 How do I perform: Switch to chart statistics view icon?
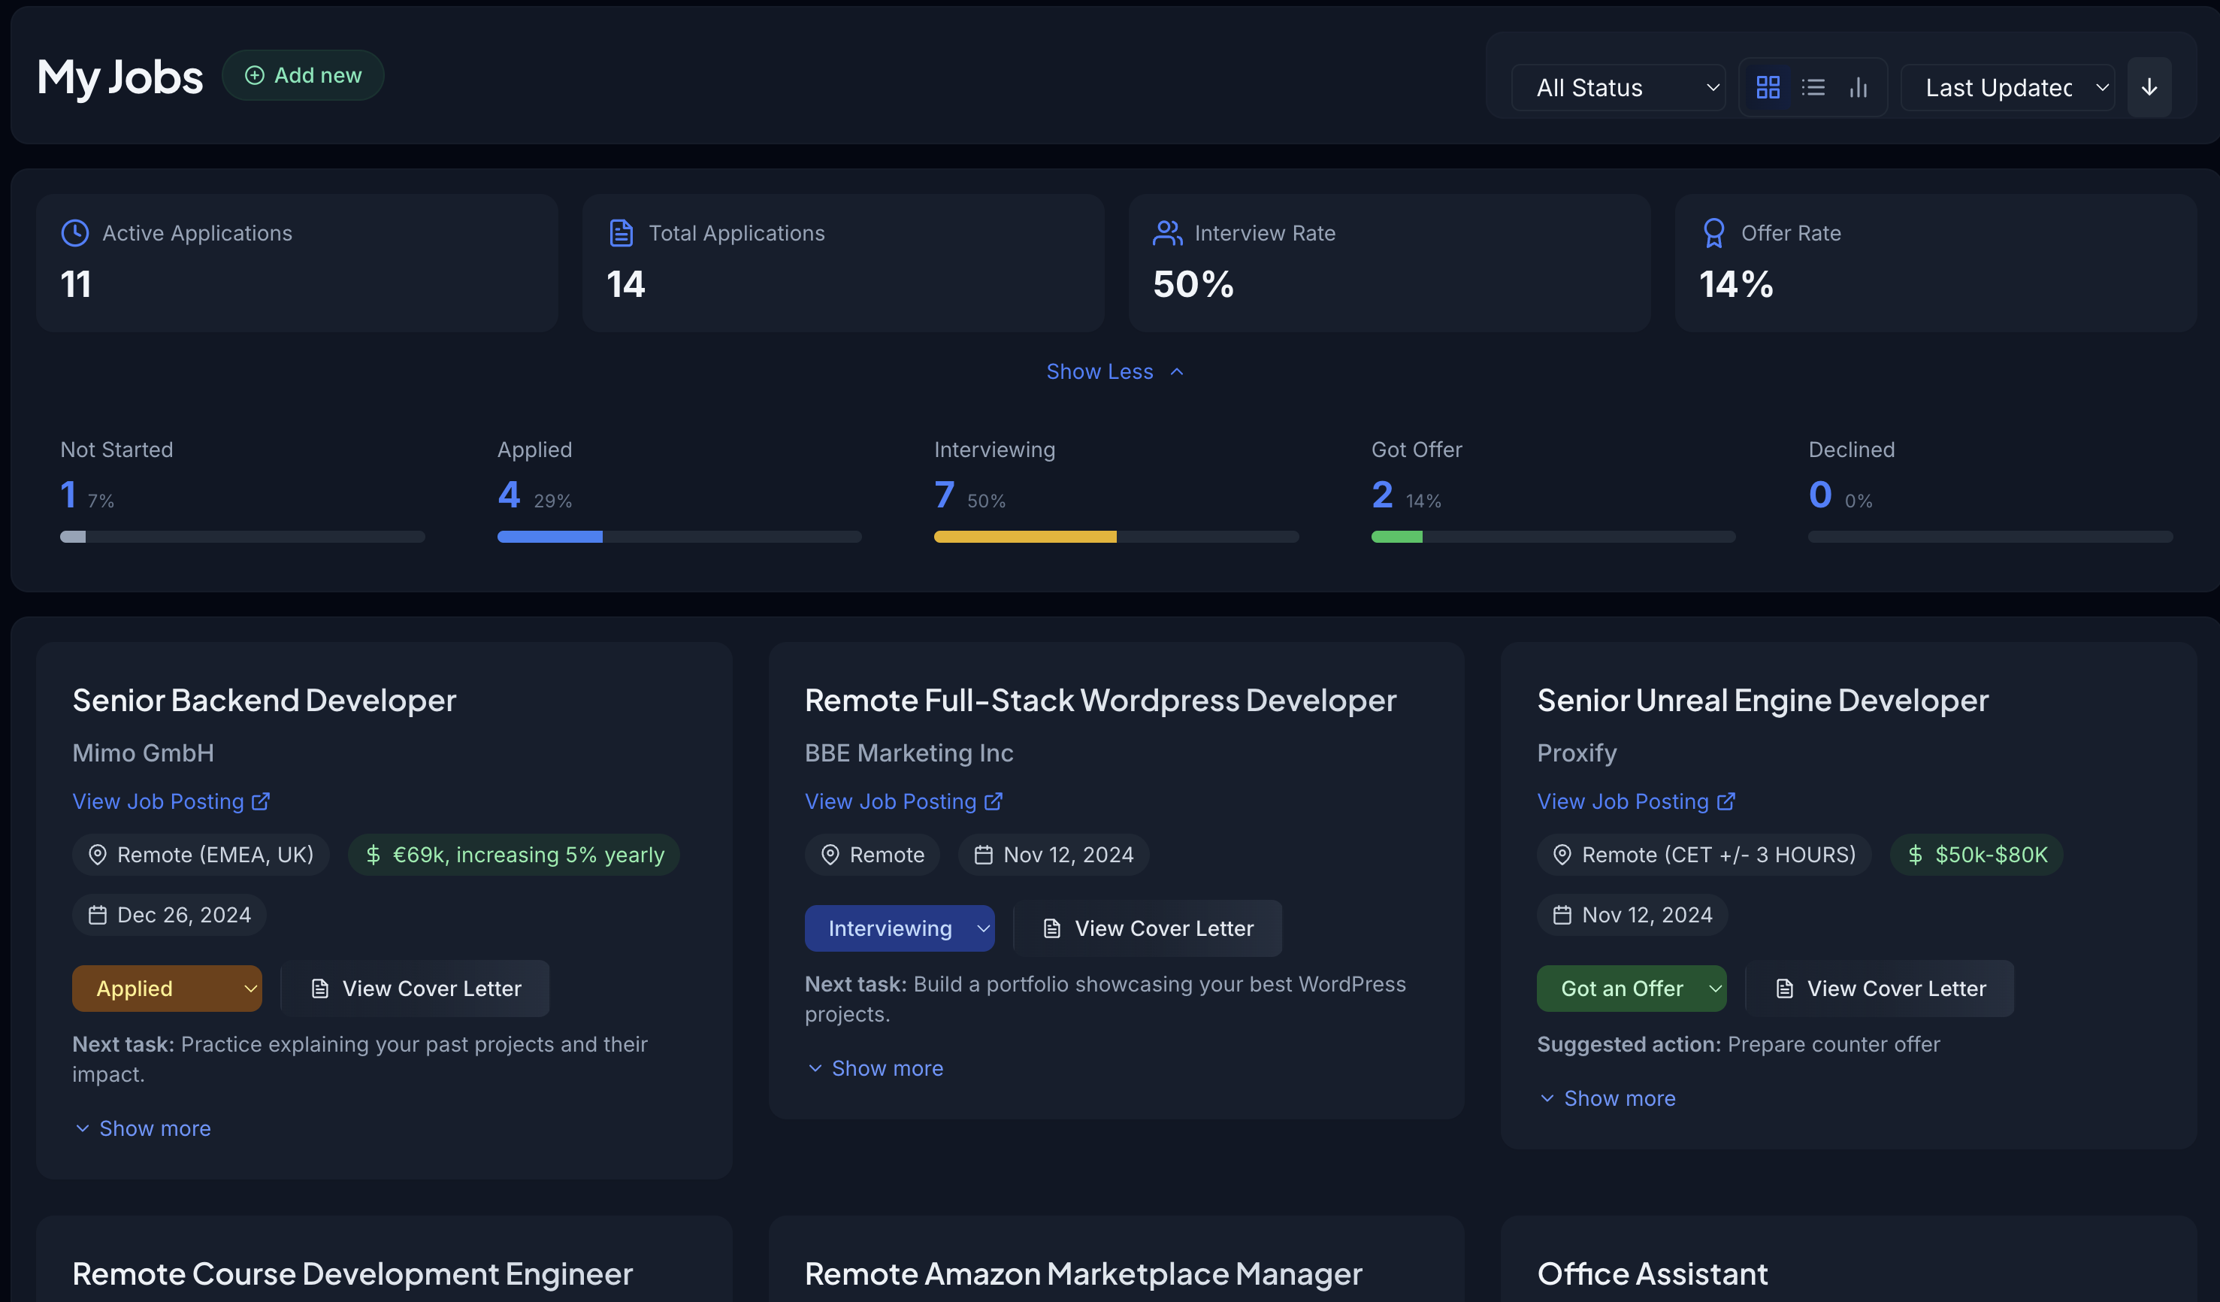click(x=1858, y=87)
